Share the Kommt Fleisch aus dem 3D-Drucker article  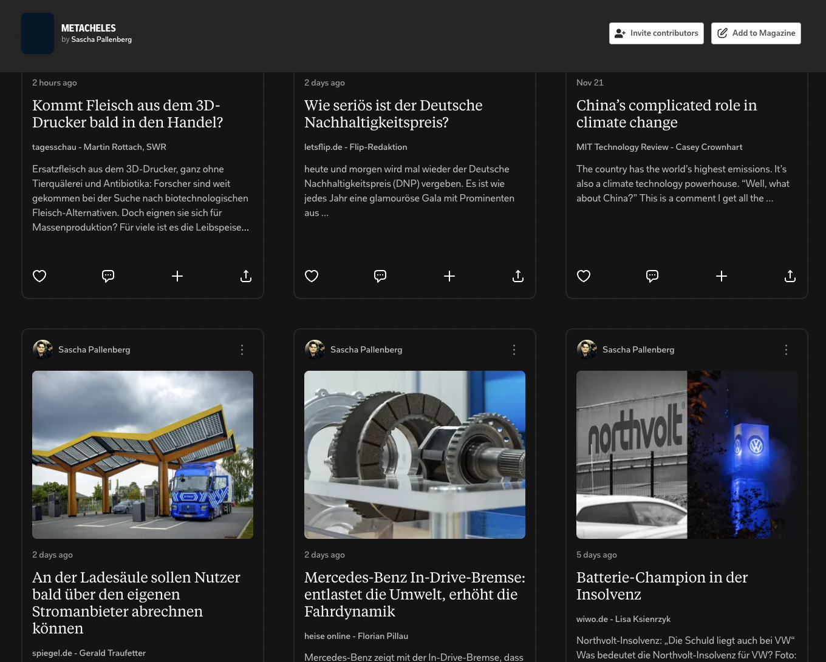246,276
